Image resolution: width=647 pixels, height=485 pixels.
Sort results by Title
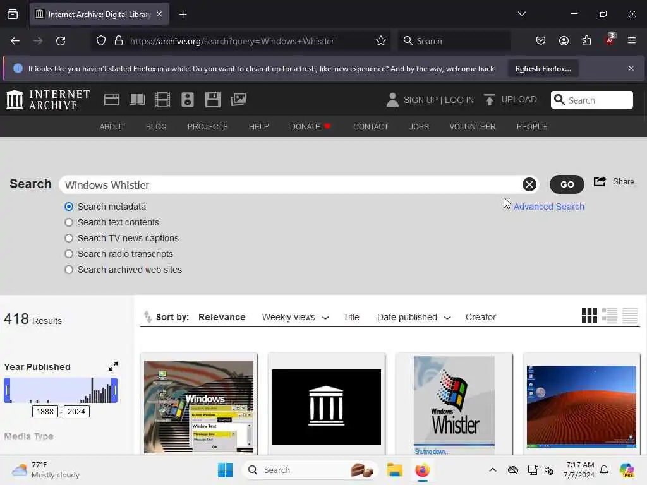[351, 317]
